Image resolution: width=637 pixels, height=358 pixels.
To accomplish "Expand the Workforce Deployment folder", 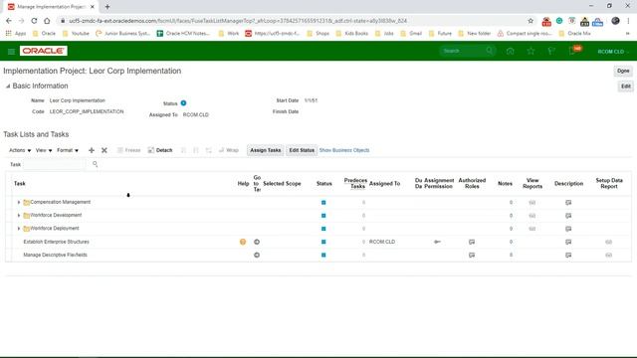I will point(19,229).
